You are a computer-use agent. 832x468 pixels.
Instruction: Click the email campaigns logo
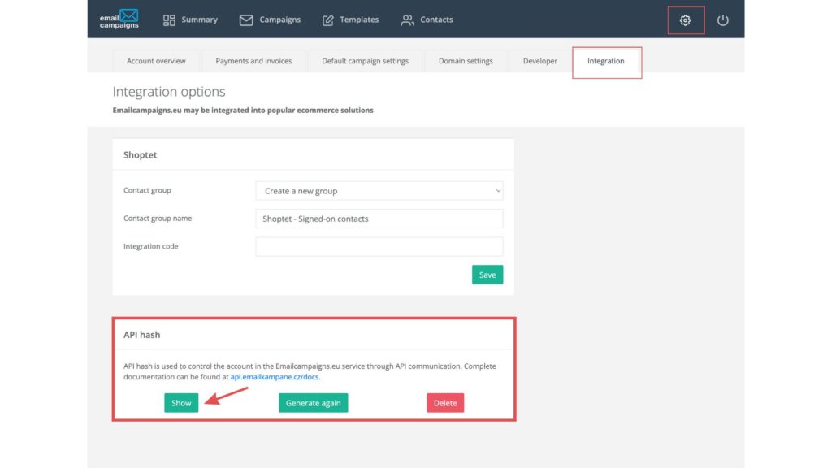click(119, 19)
